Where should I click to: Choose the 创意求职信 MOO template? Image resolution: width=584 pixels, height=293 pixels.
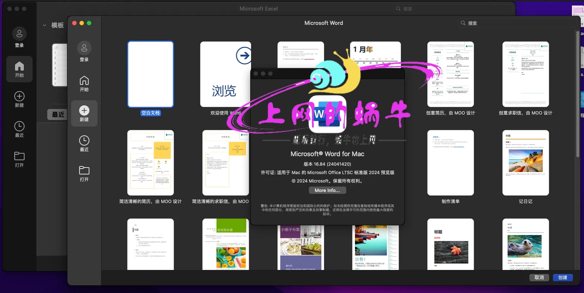click(x=526, y=74)
